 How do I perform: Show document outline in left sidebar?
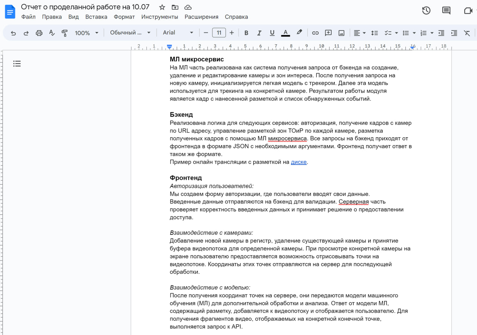click(x=17, y=64)
